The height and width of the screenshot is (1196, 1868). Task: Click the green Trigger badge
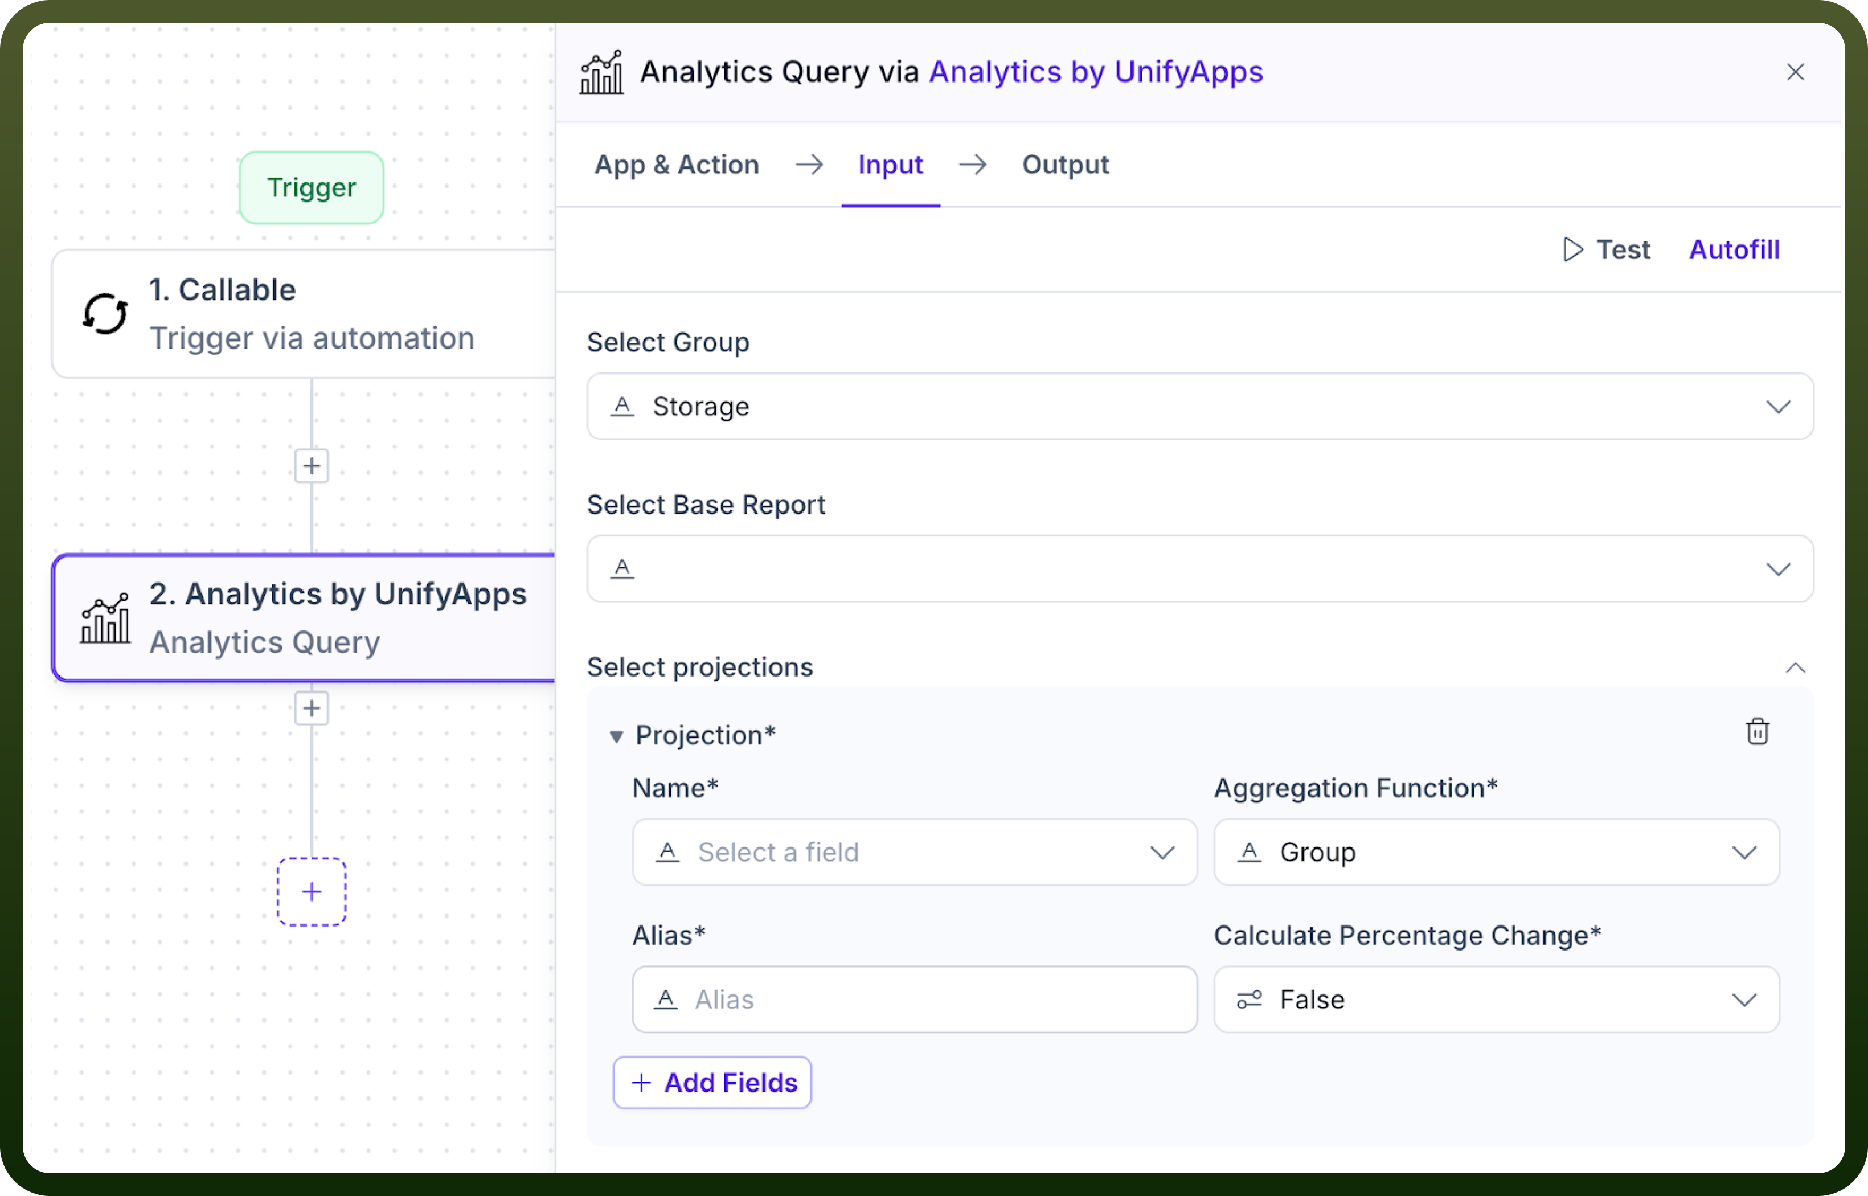coord(312,187)
